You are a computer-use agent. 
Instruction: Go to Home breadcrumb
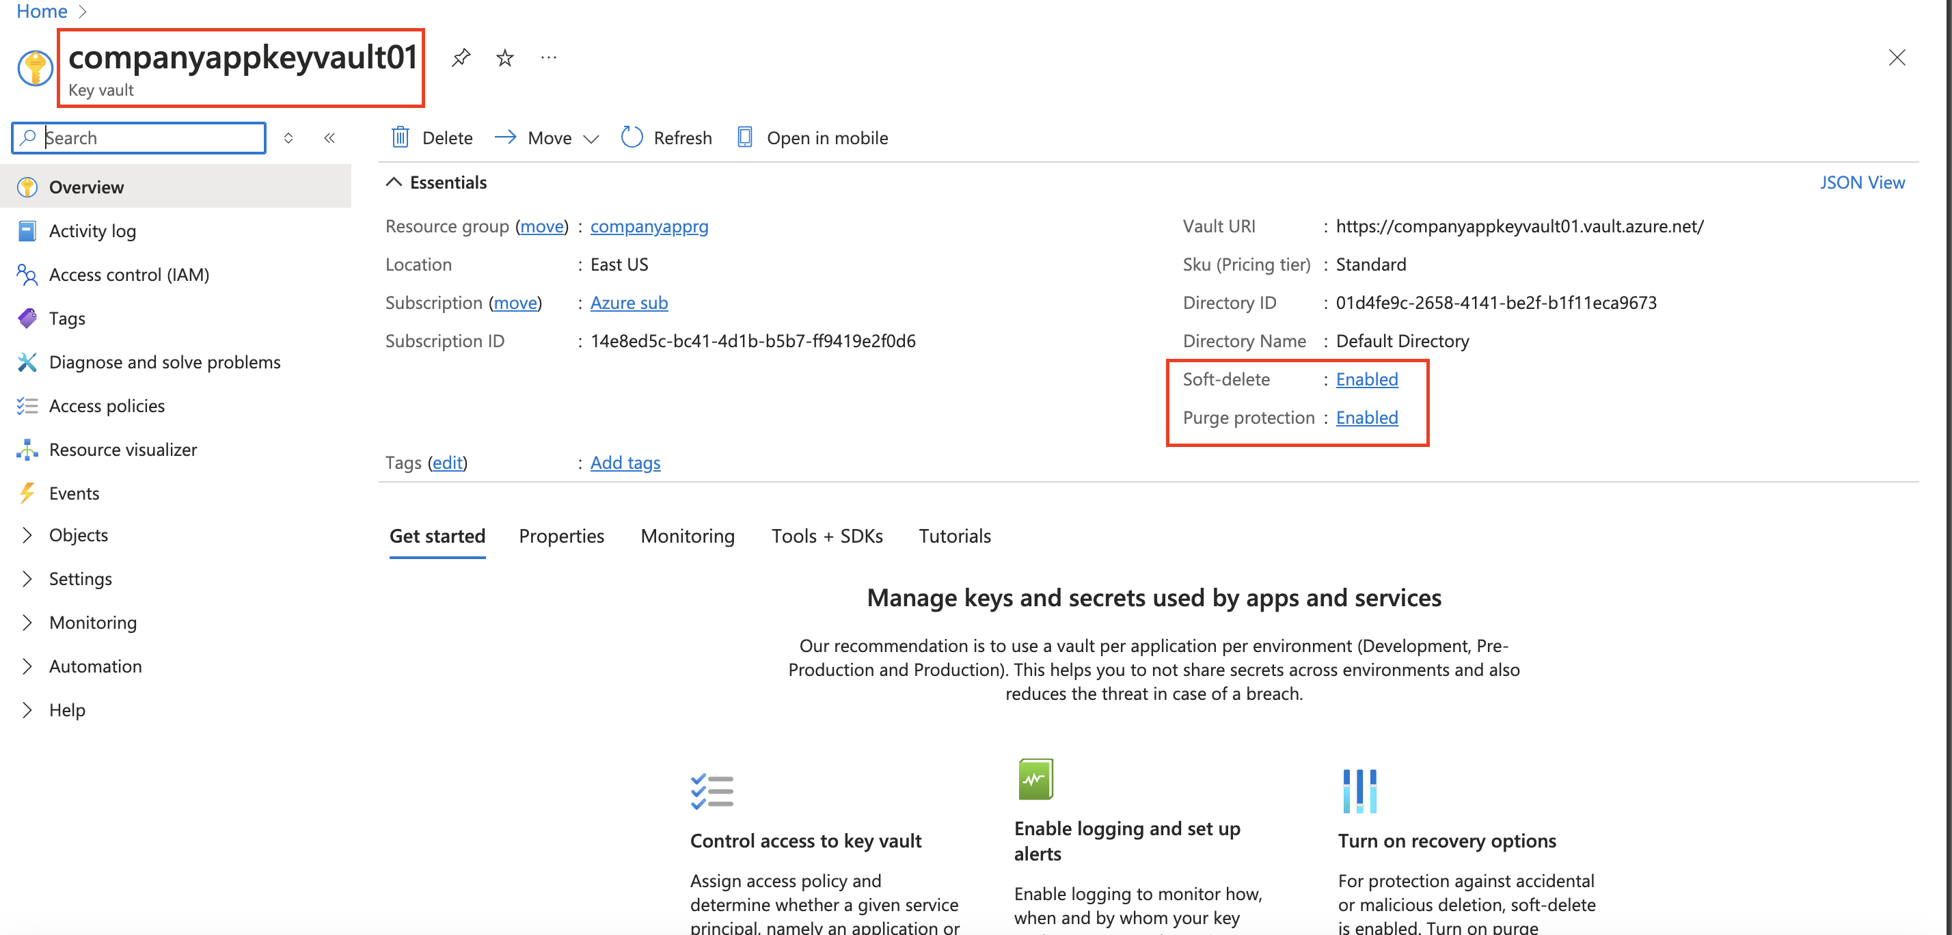tap(42, 11)
